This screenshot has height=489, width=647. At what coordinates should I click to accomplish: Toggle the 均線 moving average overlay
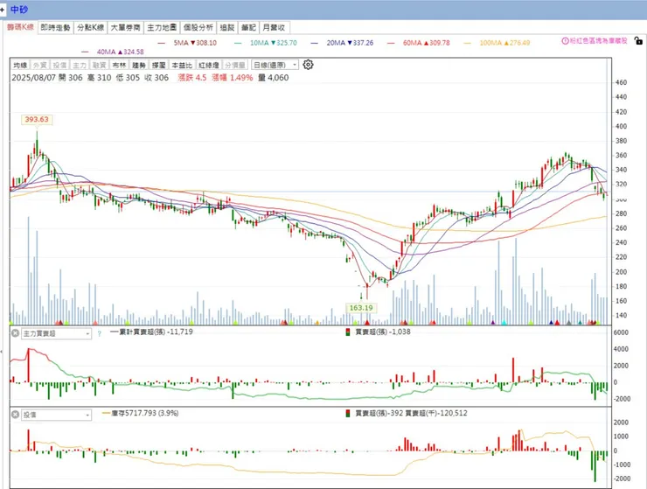pos(20,66)
